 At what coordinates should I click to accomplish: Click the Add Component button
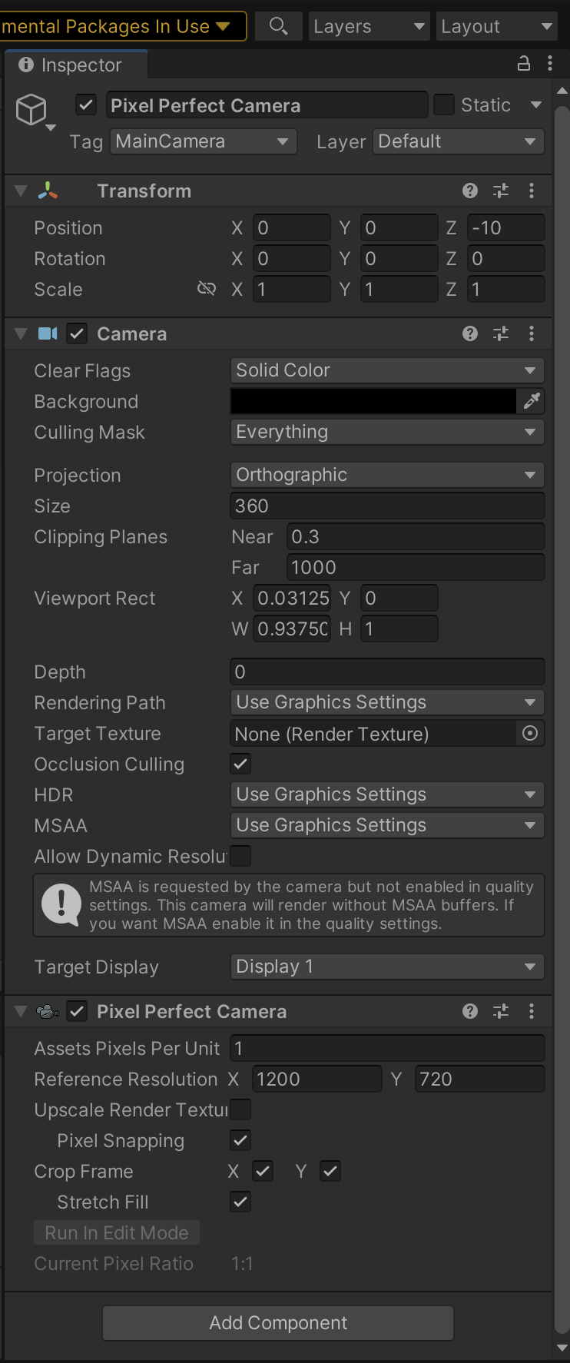tap(278, 1322)
